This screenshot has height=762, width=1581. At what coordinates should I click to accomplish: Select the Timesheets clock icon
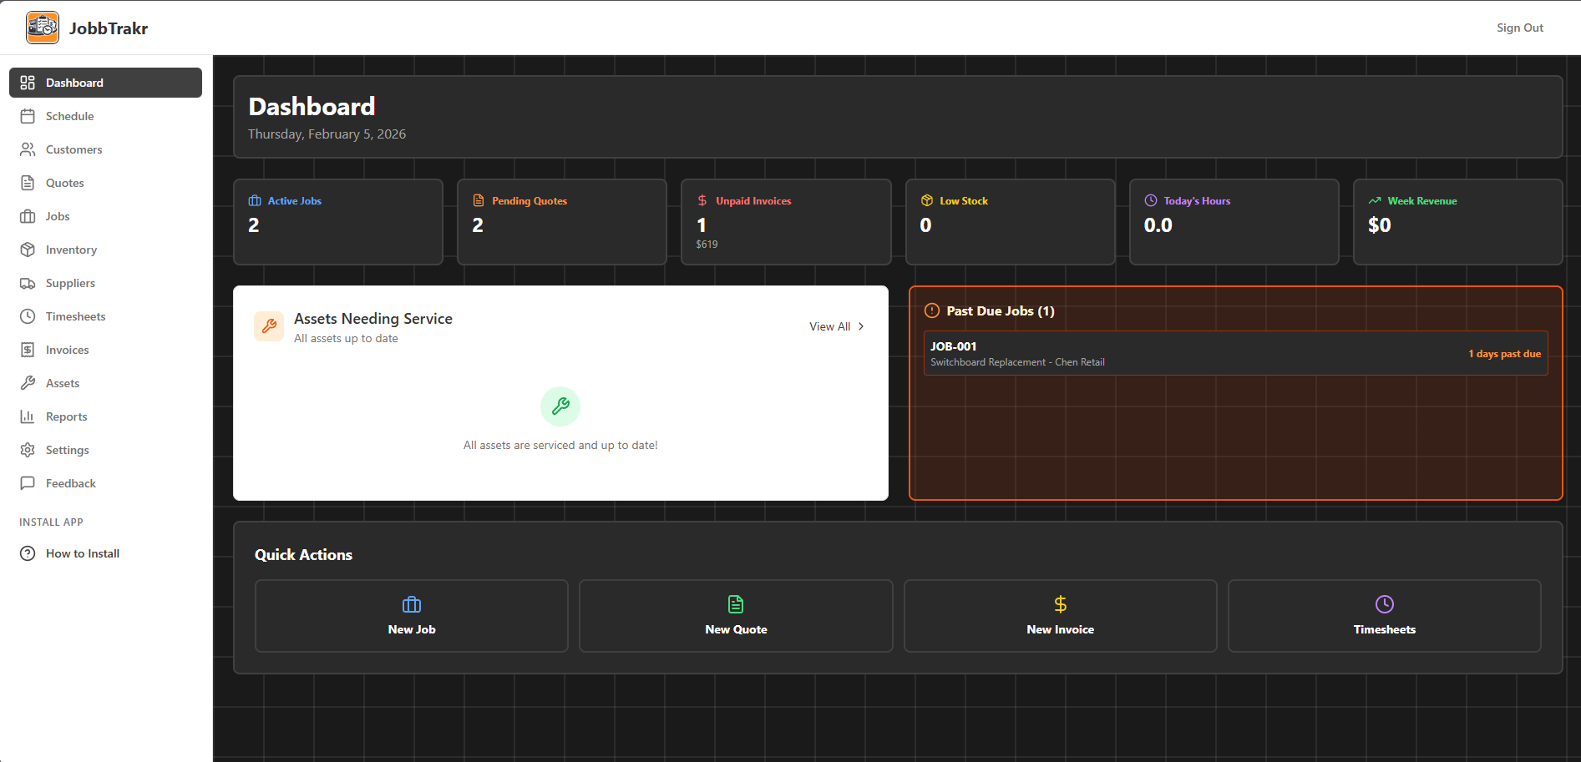point(28,316)
